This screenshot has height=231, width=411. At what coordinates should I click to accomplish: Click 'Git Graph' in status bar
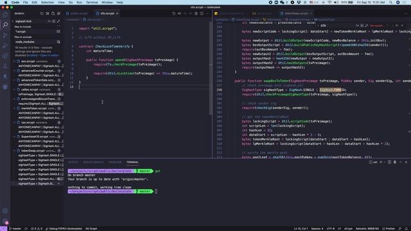(91, 228)
